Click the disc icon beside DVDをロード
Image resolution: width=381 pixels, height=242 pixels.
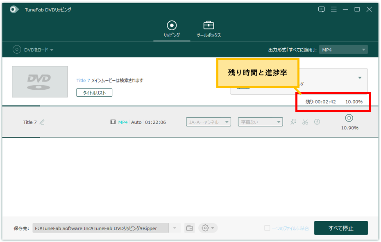[x=17, y=50]
